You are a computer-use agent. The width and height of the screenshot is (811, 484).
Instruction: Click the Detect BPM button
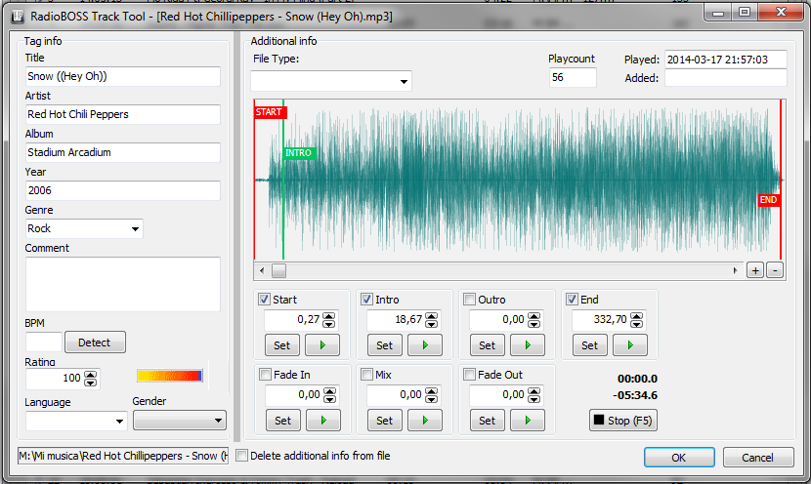pos(95,343)
